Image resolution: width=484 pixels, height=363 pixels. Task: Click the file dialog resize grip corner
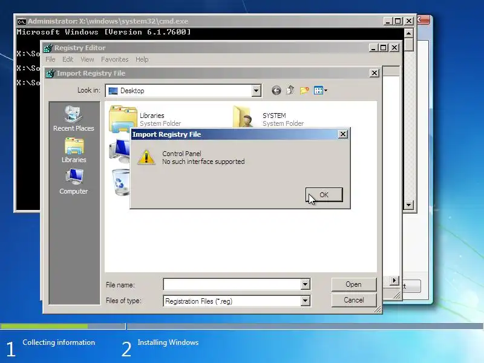click(377, 309)
